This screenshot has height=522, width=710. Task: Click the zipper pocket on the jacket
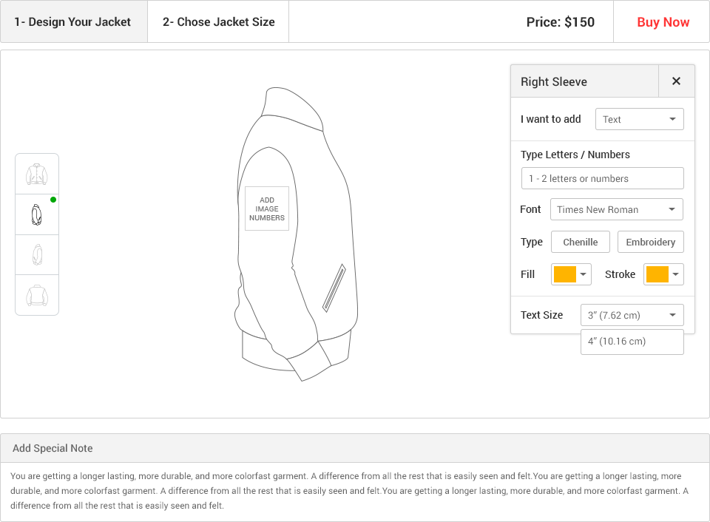click(334, 288)
